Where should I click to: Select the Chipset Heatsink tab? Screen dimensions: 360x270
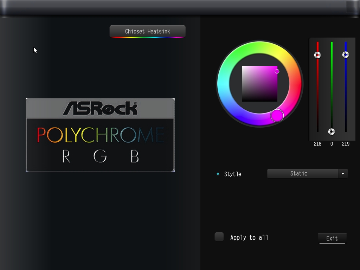147,31
